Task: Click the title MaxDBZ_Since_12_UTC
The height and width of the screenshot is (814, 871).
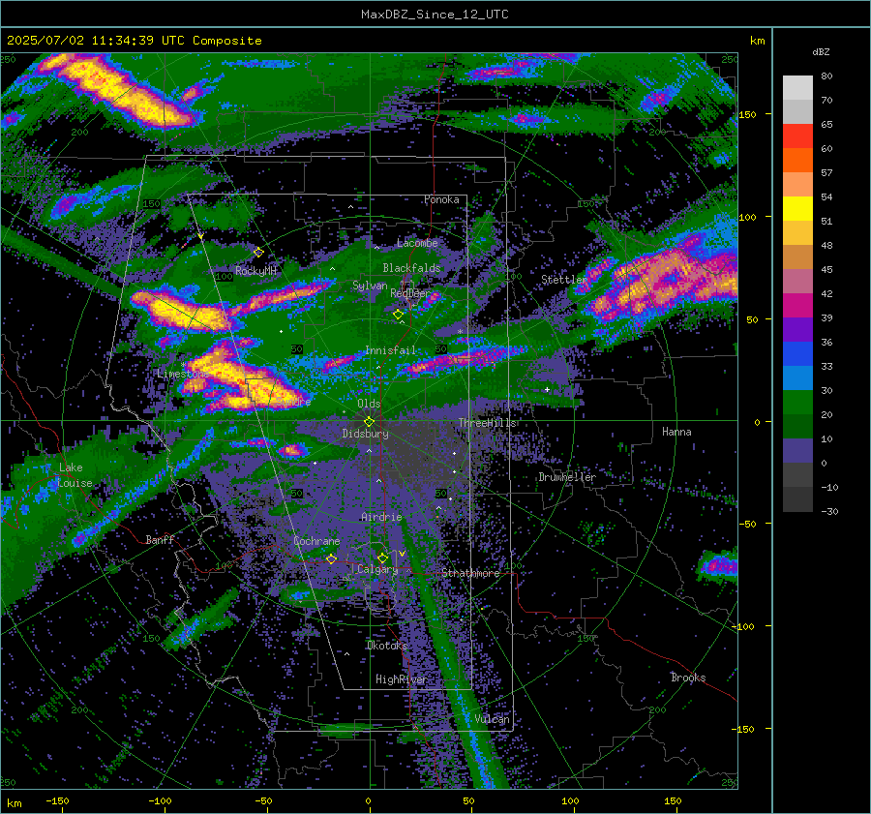Action: (435, 15)
